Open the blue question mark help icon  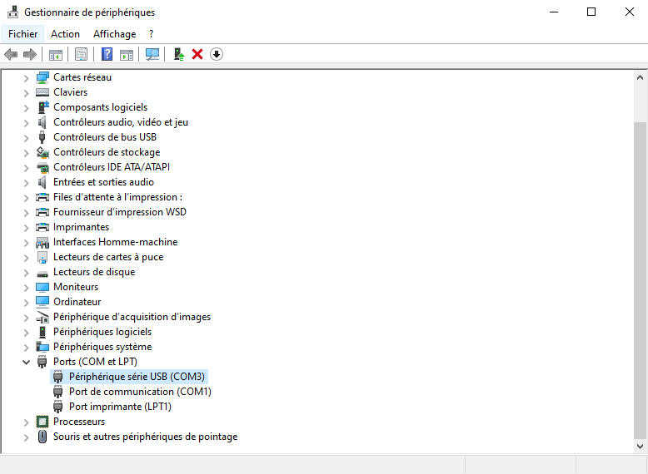[x=107, y=54]
